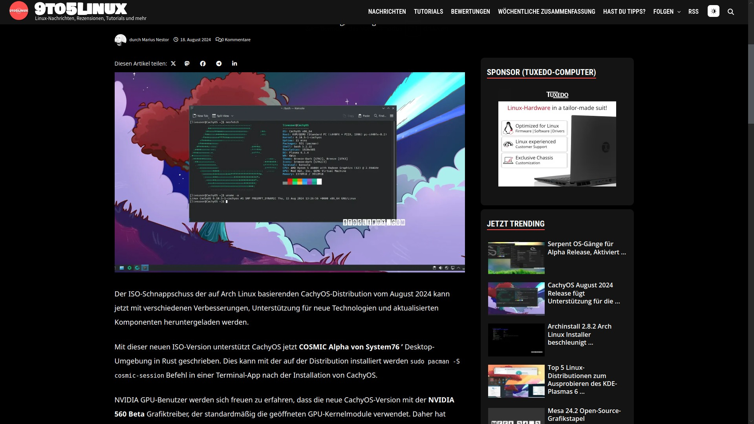Screen dimensions: 754x424
Task: Share article on LinkedIn
Action: (234, 64)
